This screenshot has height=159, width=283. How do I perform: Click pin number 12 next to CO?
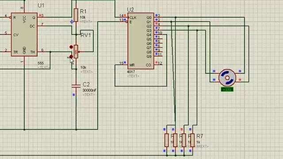tap(160, 63)
